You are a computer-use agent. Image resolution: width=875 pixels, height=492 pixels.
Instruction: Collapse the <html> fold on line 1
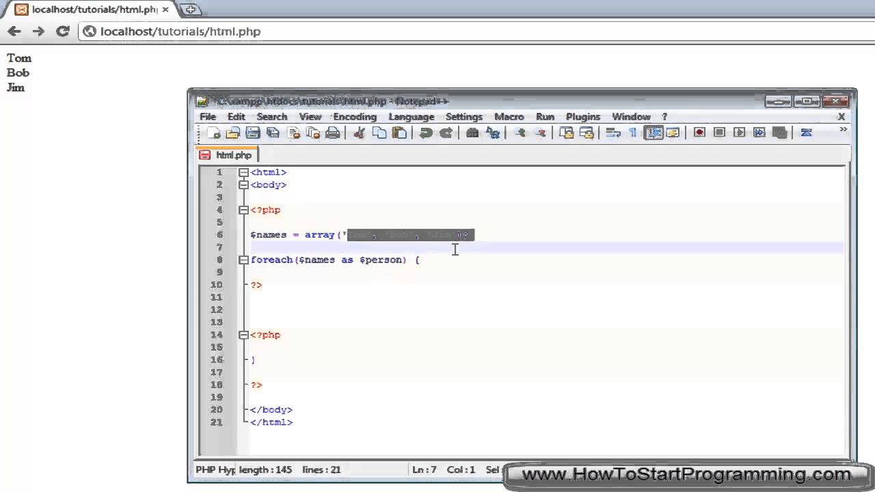243,172
